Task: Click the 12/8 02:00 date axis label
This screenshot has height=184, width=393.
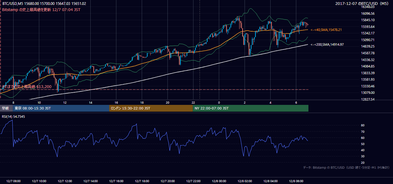Action: (245, 181)
